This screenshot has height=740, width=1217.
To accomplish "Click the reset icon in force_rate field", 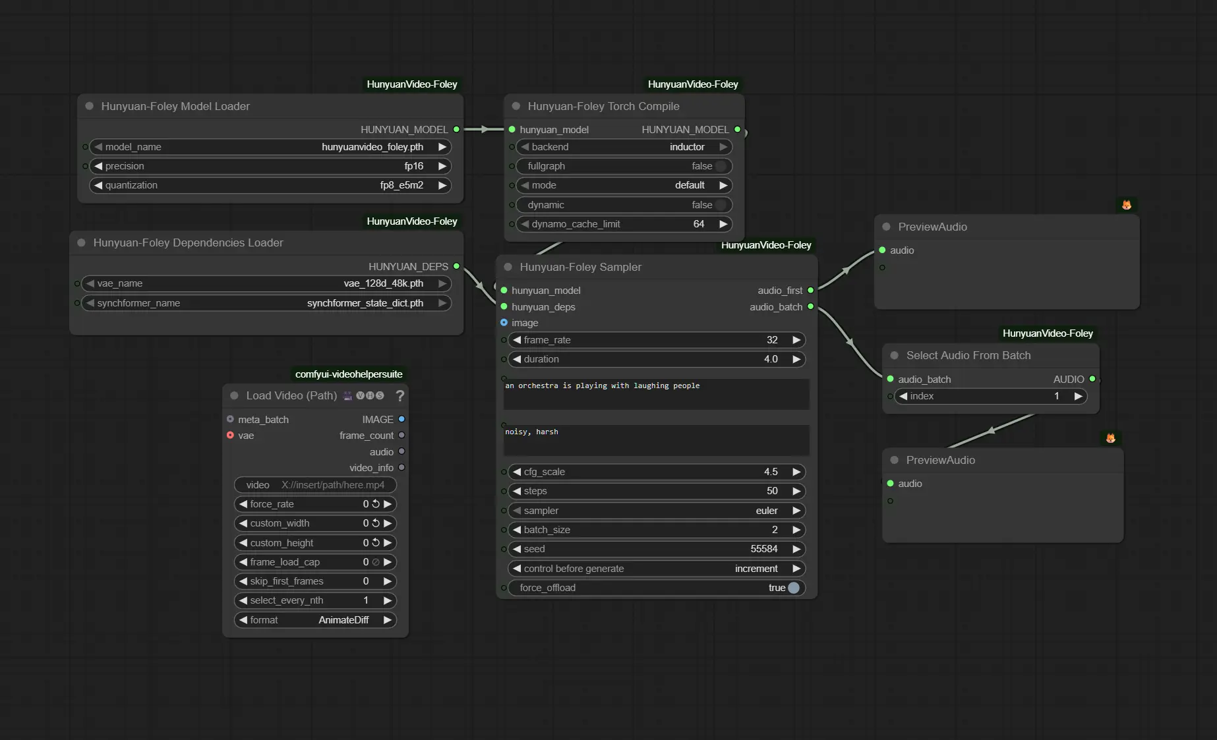I will pos(376,504).
